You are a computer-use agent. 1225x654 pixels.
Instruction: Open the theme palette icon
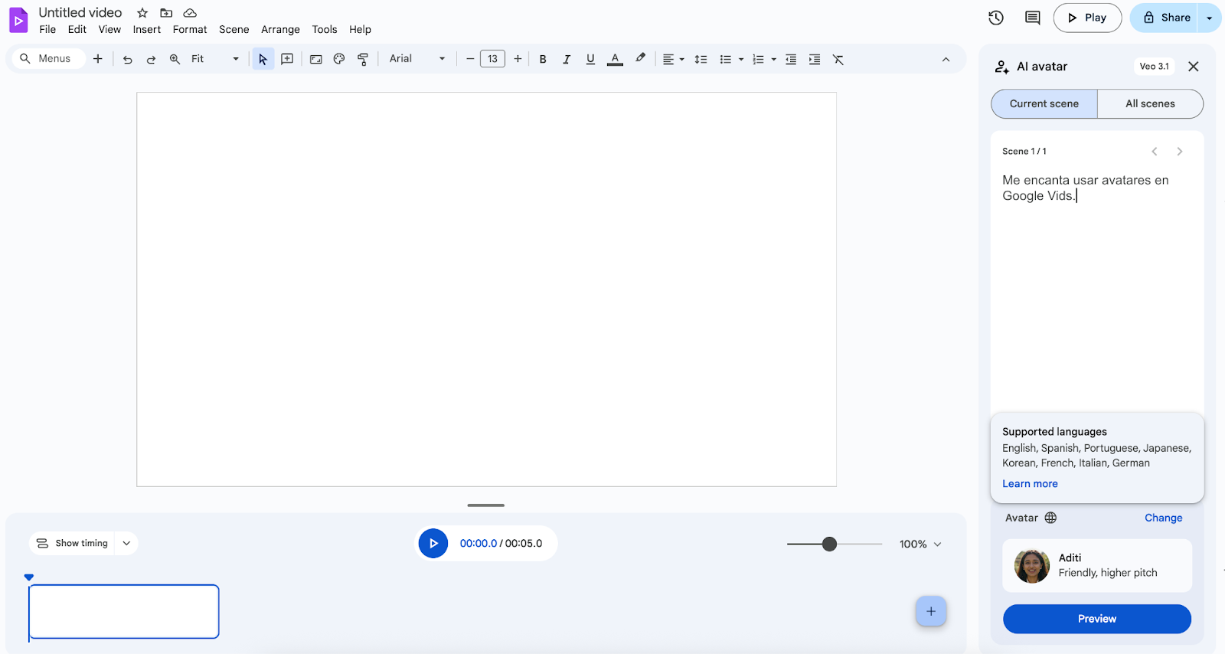pos(339,59)
